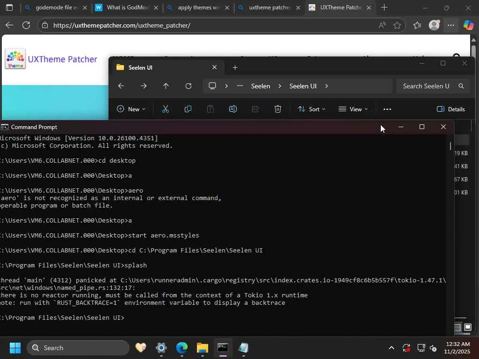Image resolution: width=479 pixels, height=359 pixels.
Task: Toggle the Details pane in Explorer
Action: click(x=451, y=109)
